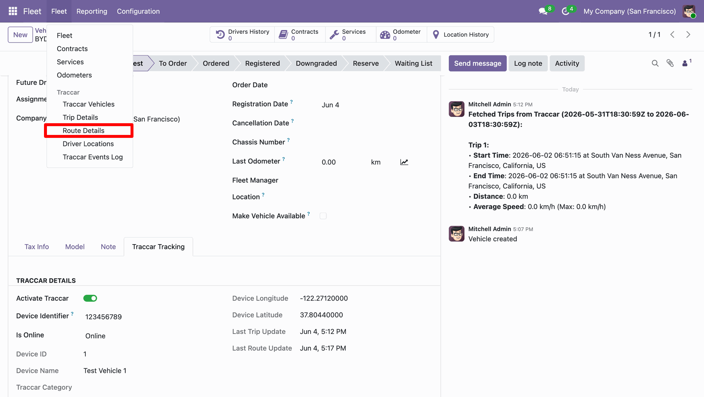Go to next record arrow
Screen dimensions: 704x397
click(x=688, y=34)
